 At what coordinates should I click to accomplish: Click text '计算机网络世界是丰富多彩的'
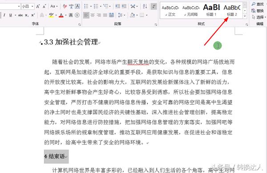click(87, 170)
